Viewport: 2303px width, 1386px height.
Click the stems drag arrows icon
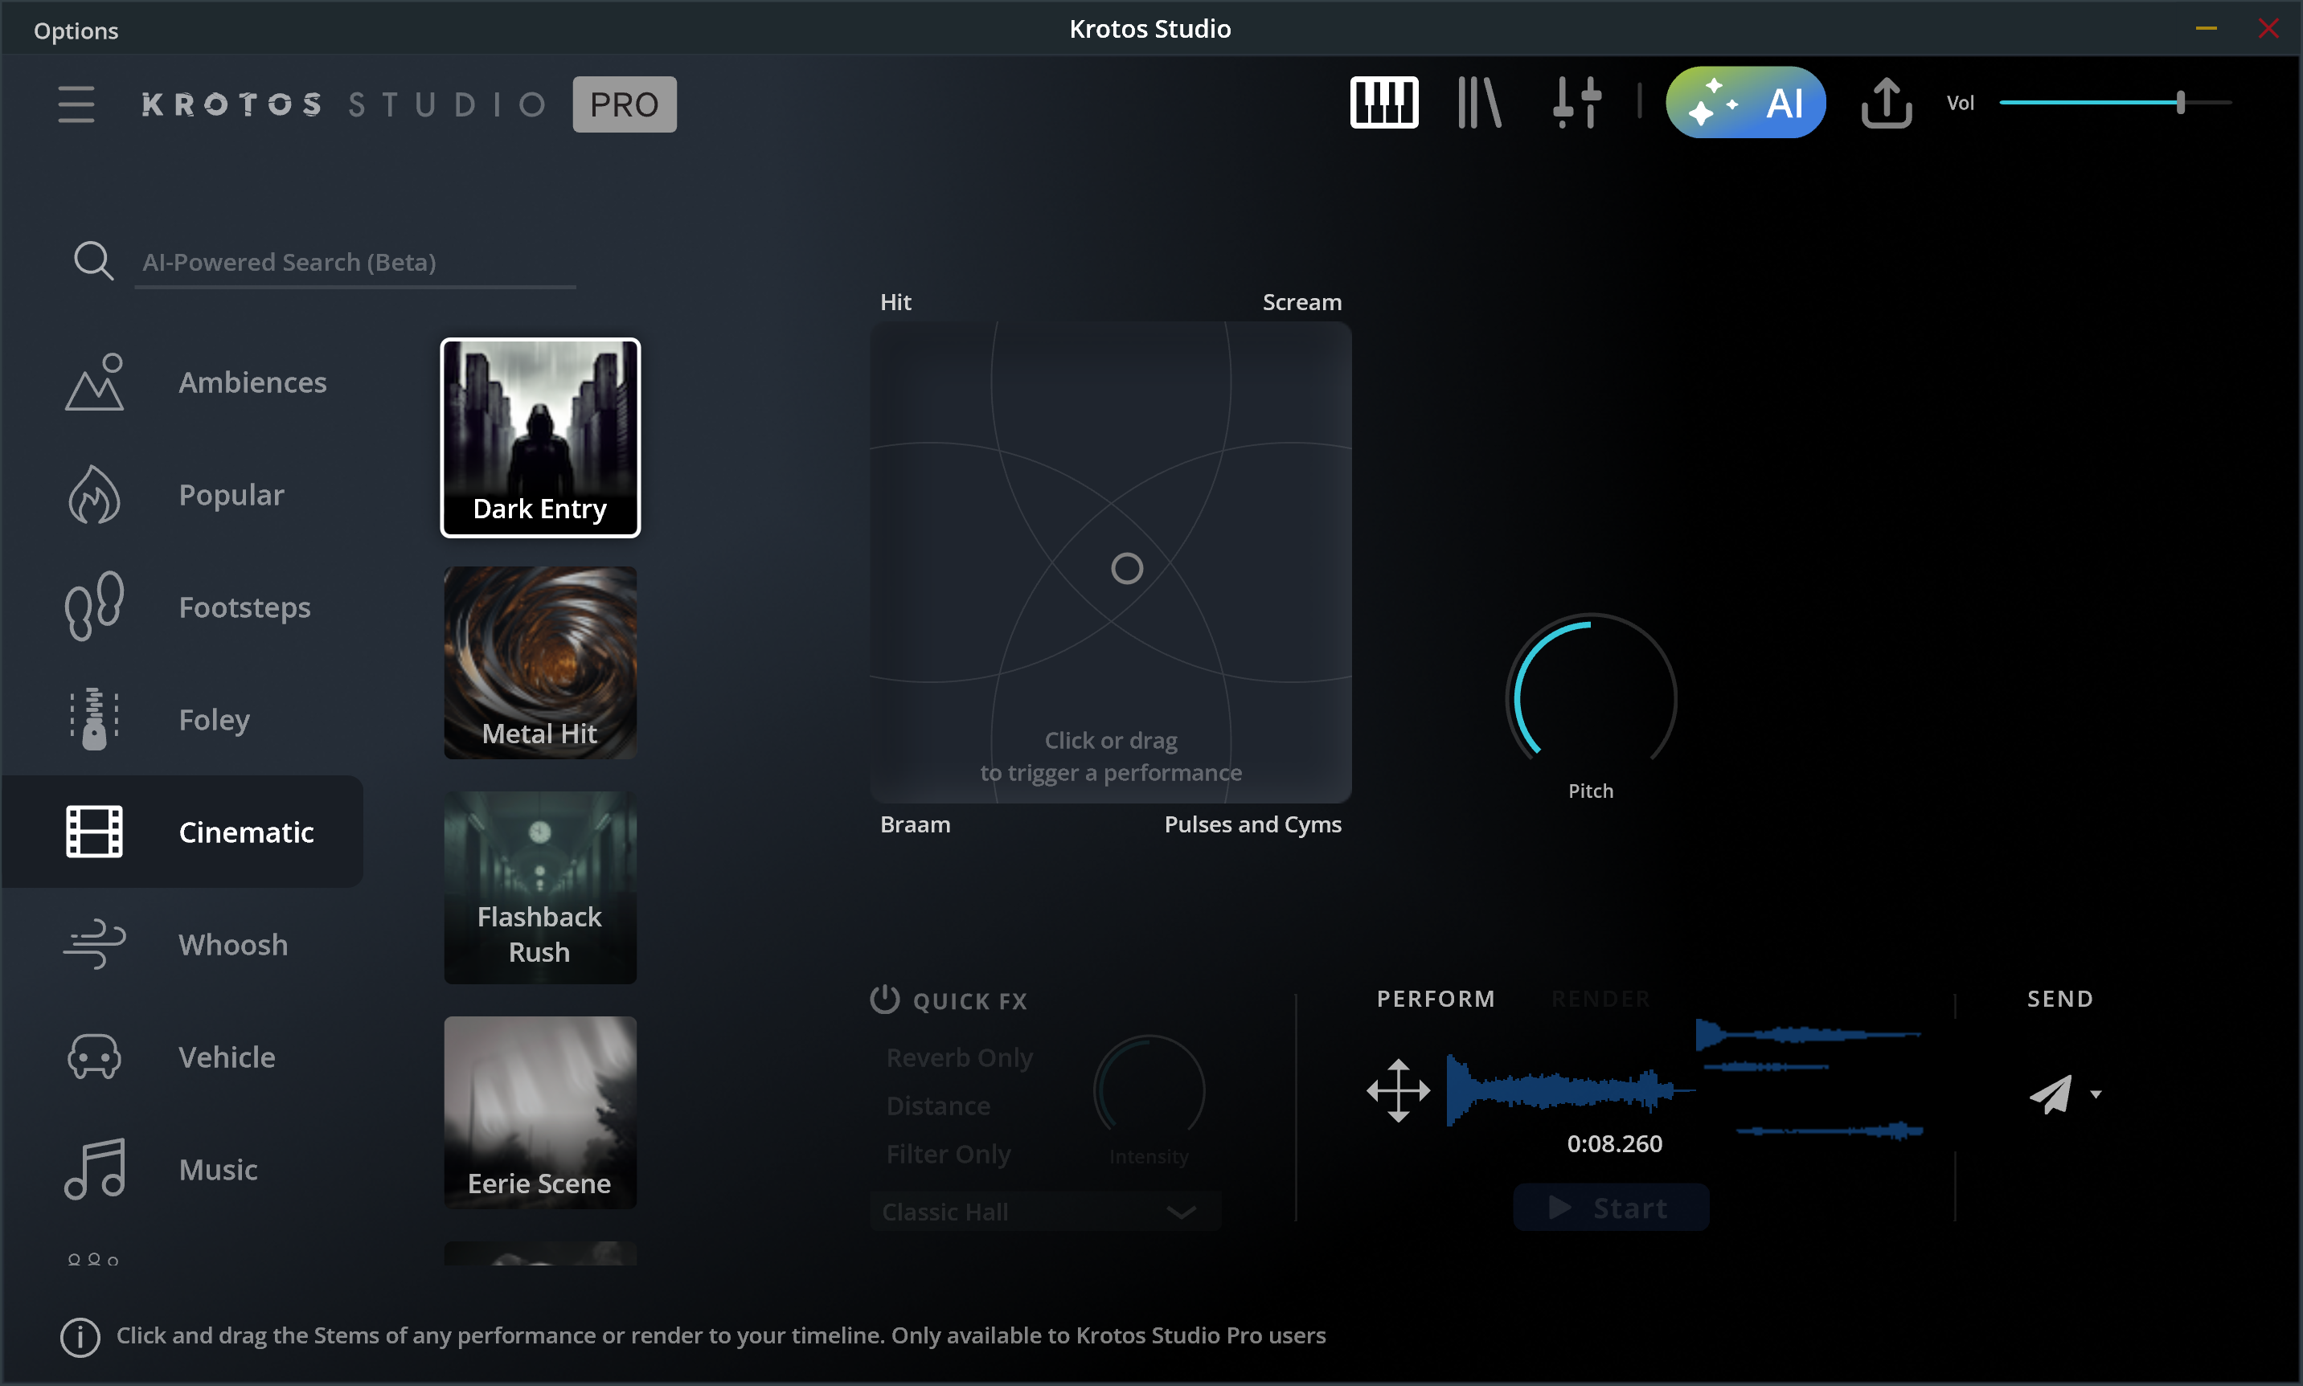pyautogui.click(x=1398, y=1090)
